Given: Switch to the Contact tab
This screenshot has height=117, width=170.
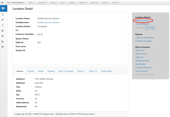Looking at the screenshot, I should click(x=31, y=71).
